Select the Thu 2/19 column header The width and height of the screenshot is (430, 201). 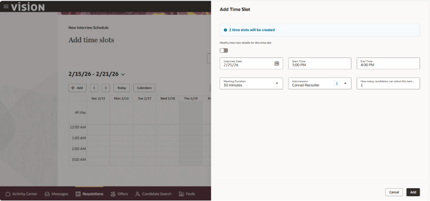click(x=191, y=98)
